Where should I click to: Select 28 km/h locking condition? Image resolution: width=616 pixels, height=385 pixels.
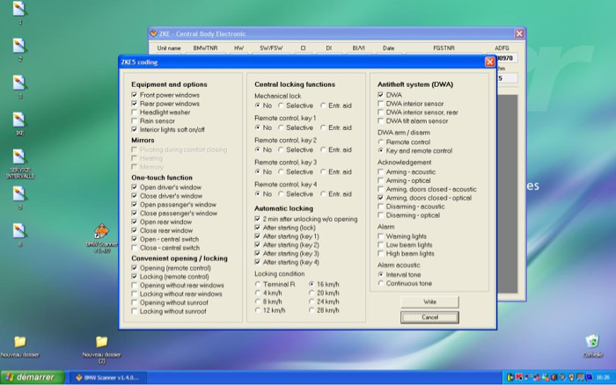312,310
